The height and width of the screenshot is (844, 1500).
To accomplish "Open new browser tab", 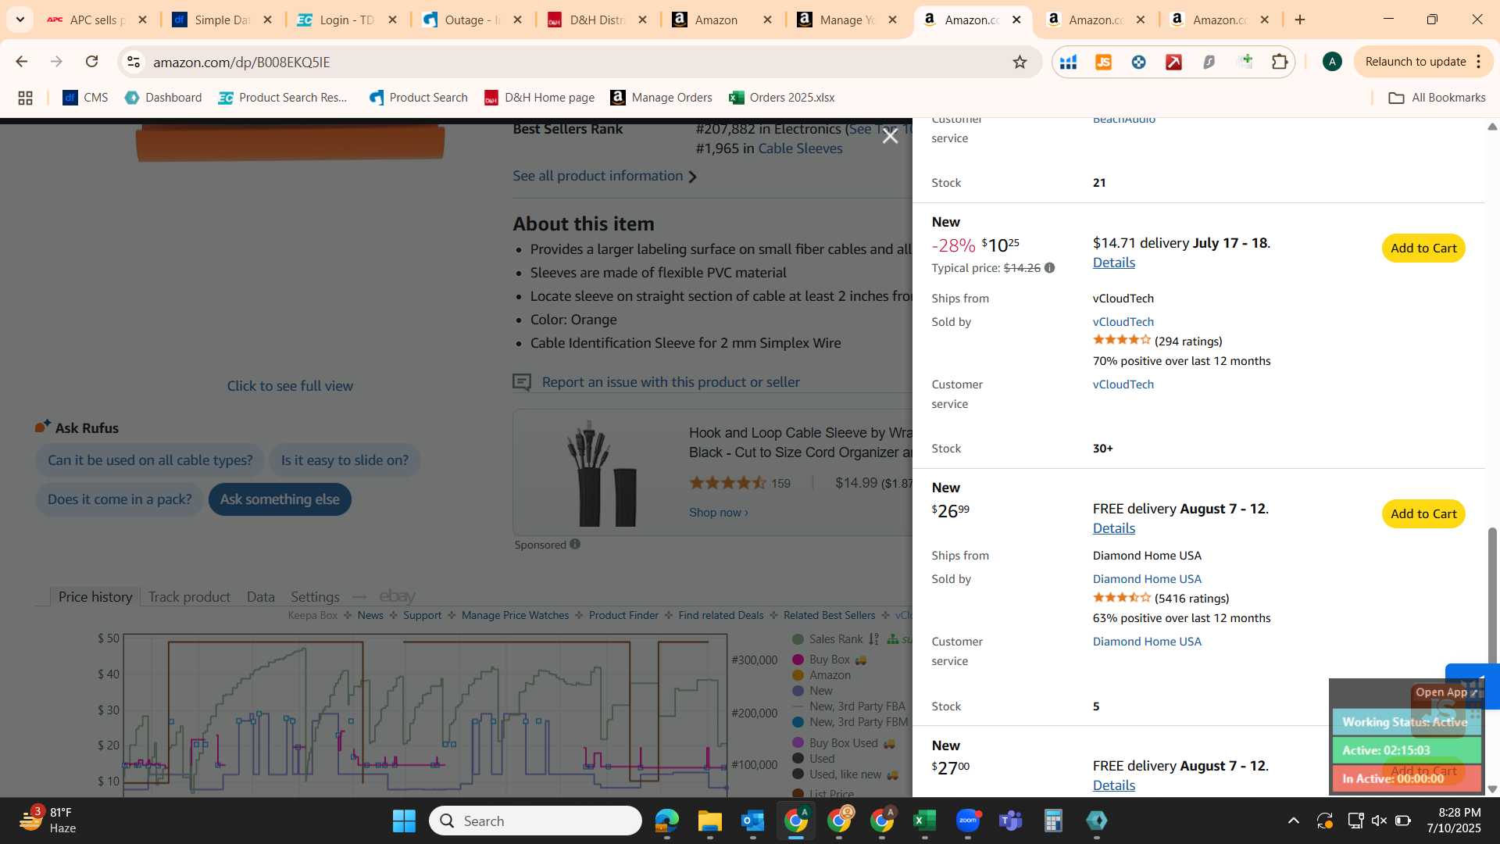I will pos(1300,20).
